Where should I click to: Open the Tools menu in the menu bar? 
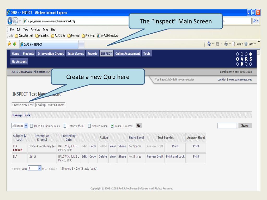click(x=45, y=29)
